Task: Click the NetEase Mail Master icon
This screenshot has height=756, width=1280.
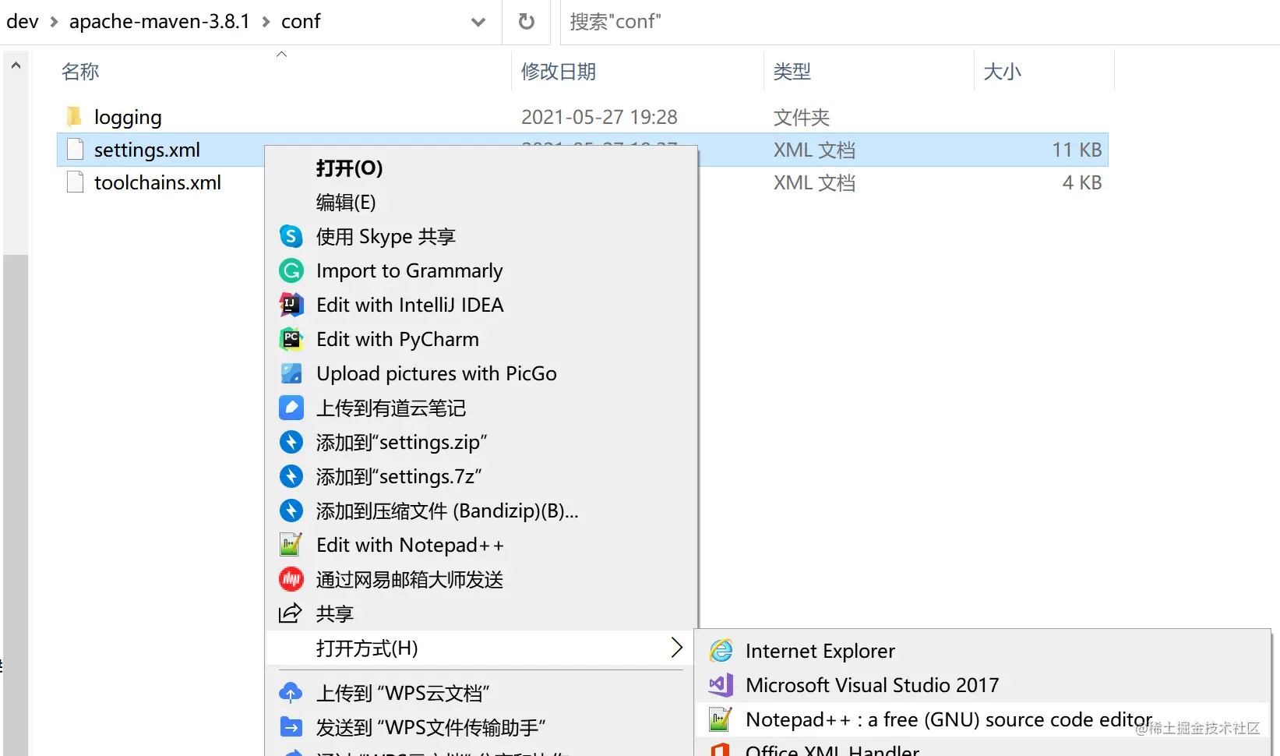Action: (291, 579)
